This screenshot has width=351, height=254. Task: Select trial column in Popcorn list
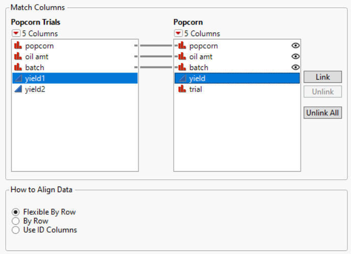tap(196, 89)
